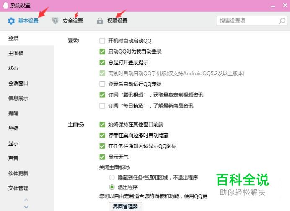Enable 登录后自动运行QQ宠物 checkbox
The width and height of the screenshot is (290, 211).
[102, 84]
